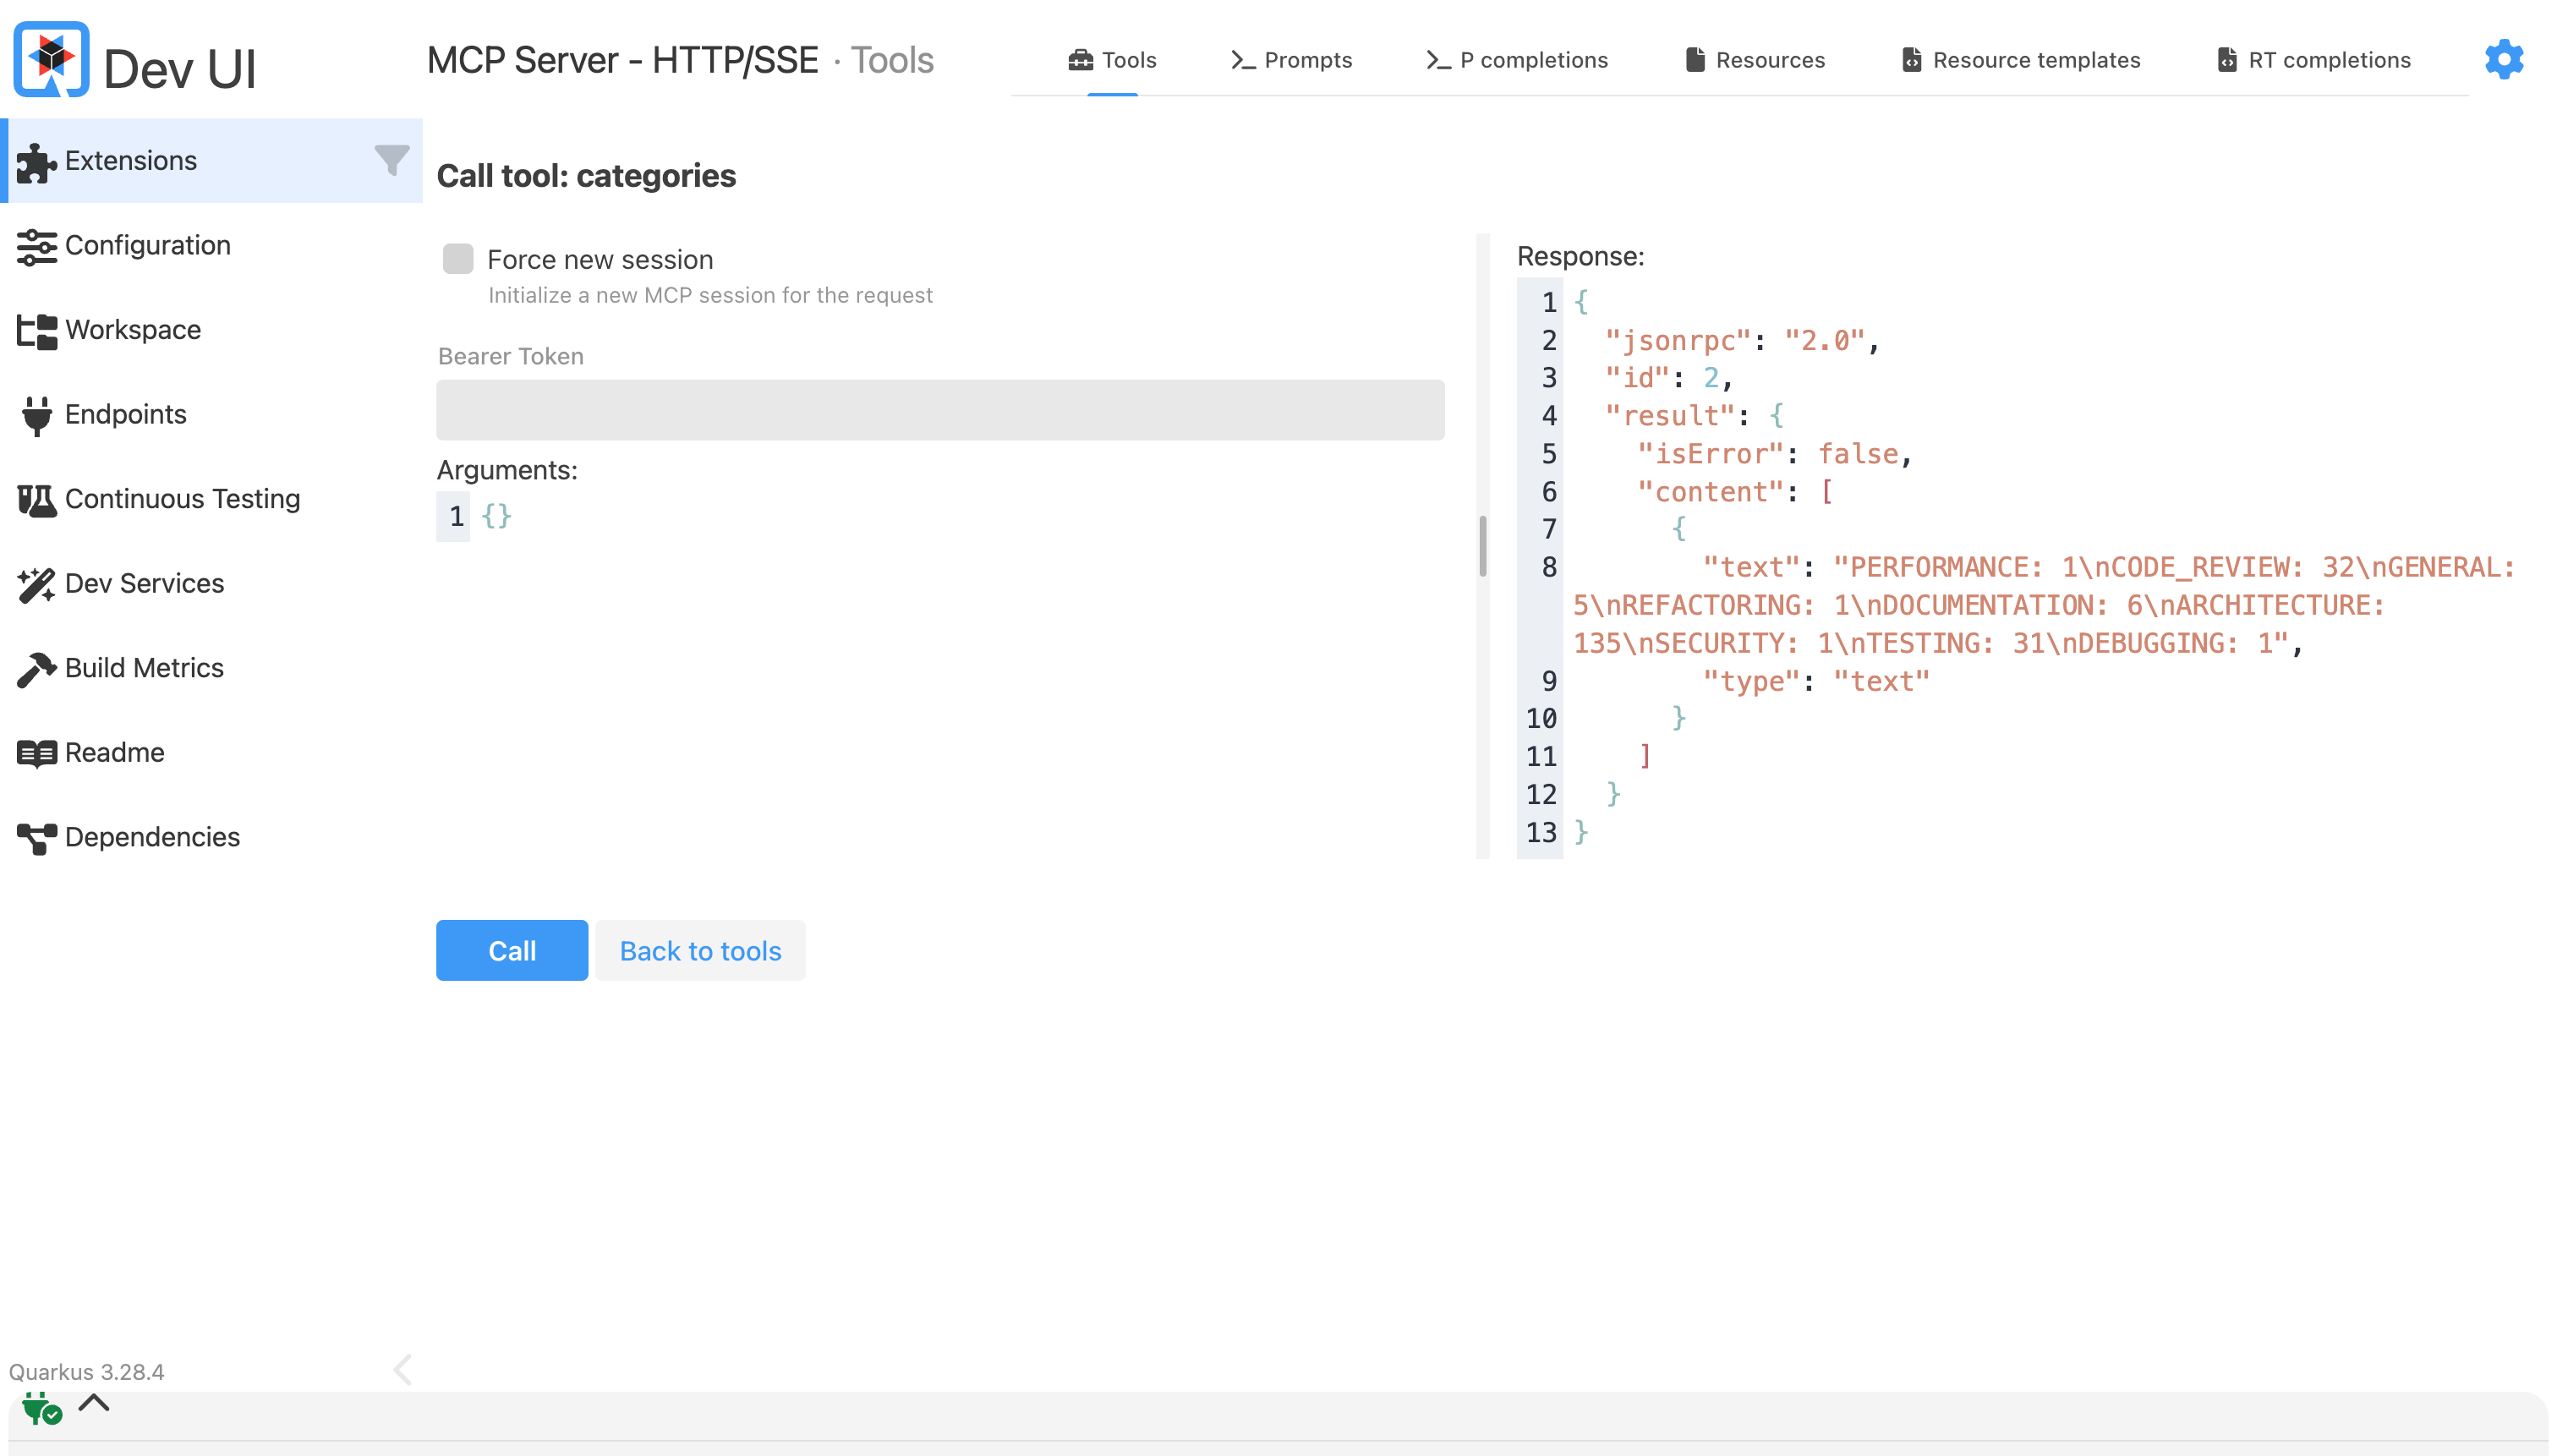Select the RT completions tab
The height and width of the screenshot is (1456, 2557).
click(x=2313, y=60)
